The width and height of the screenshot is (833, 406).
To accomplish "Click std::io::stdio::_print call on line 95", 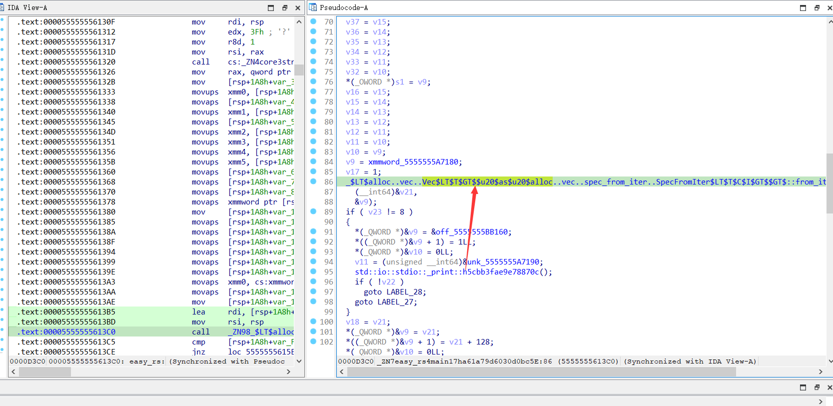I will [453, 271].
